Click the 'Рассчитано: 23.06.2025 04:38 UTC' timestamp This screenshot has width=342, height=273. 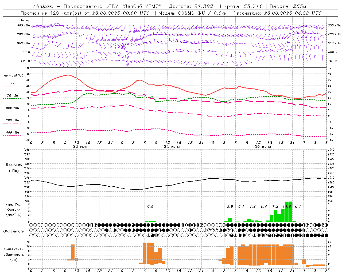[277, 13]
